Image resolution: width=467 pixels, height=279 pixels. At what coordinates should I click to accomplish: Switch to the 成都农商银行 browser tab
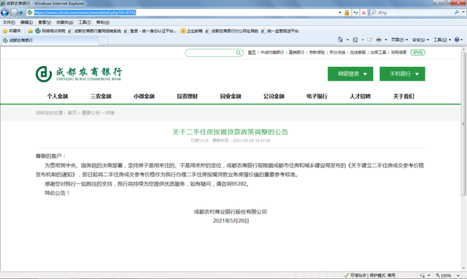(x=50, y=41)
